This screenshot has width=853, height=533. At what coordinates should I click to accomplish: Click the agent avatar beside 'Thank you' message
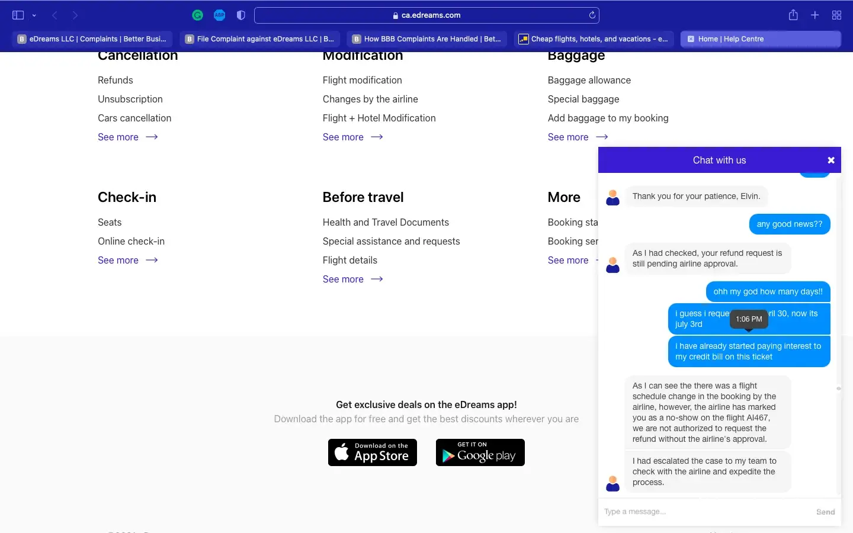613,198
